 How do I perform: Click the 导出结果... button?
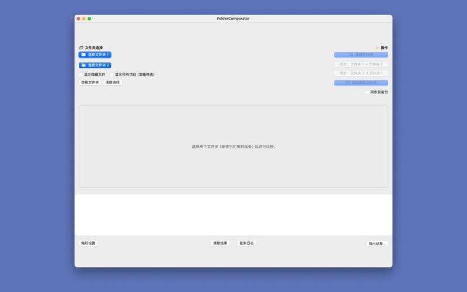coord(377,244)
